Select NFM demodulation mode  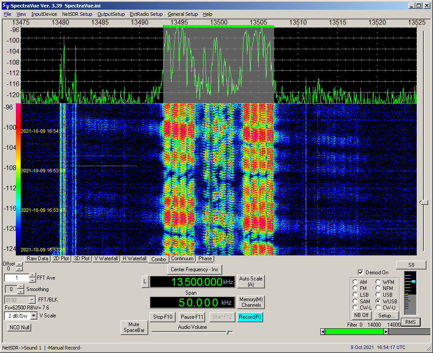coord(378,288)
